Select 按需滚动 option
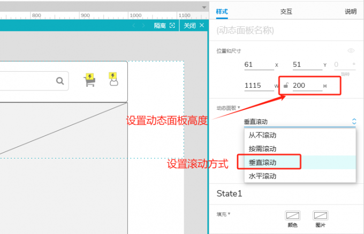The height and width of the screenshot is (234, 364). (300, 149)
